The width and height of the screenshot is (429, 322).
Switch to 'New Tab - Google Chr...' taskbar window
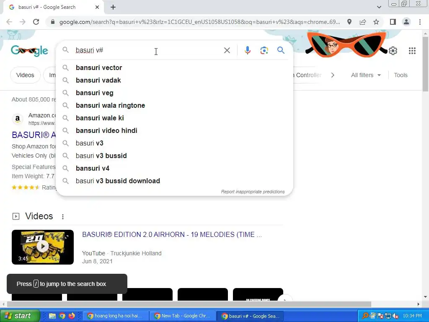183,316
